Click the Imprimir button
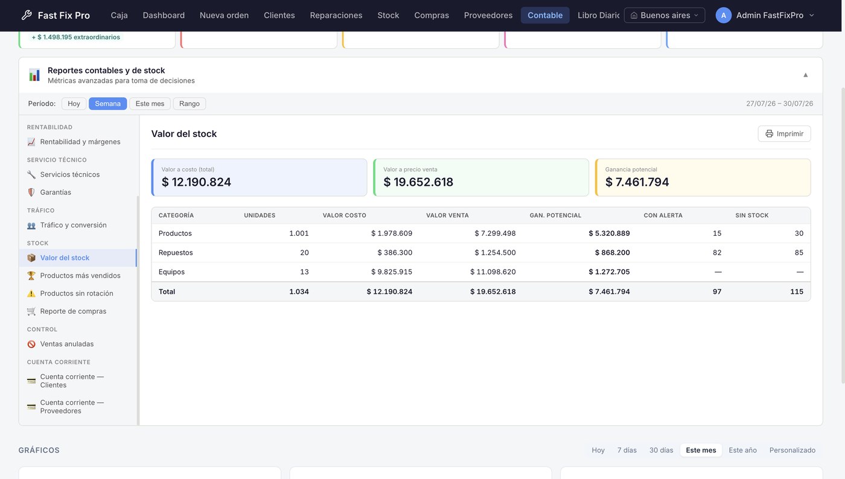The height and width of the screenshot is (479, 845). 784,134
